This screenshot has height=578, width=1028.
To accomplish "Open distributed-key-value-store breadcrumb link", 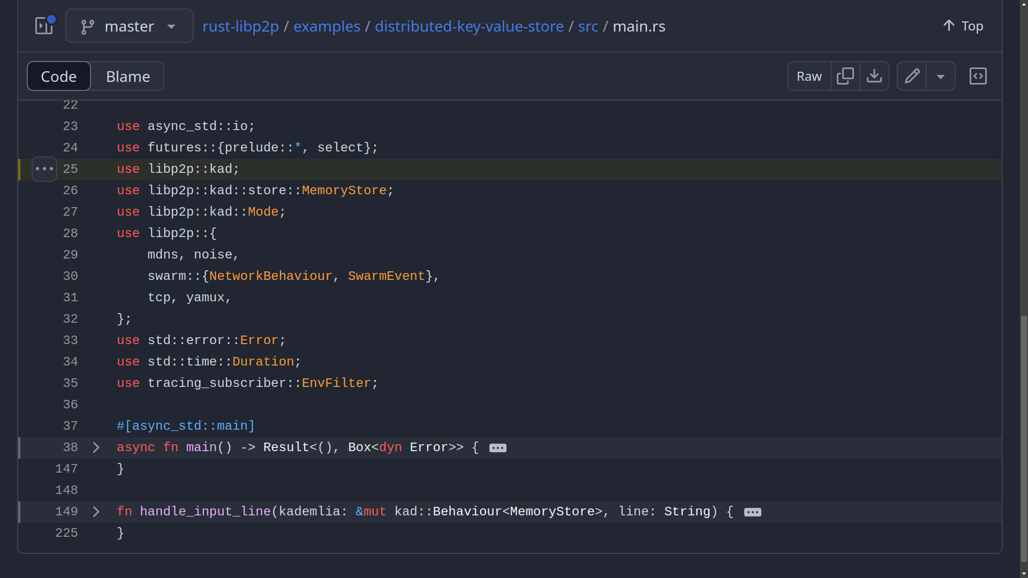I will click(469, 26).
